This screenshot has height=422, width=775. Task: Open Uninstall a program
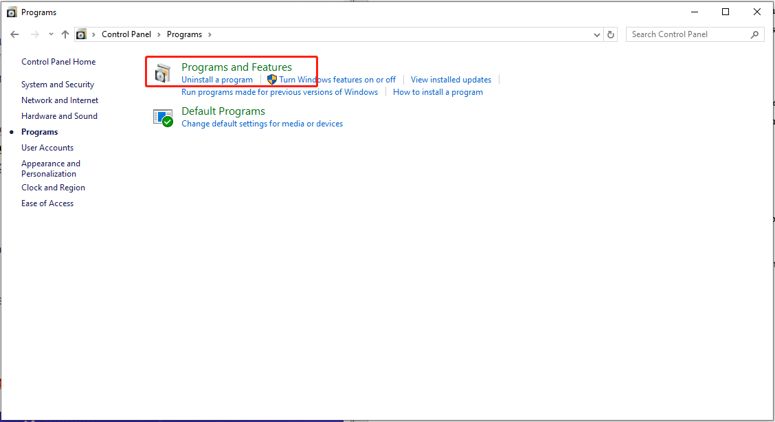click(218, 79)
